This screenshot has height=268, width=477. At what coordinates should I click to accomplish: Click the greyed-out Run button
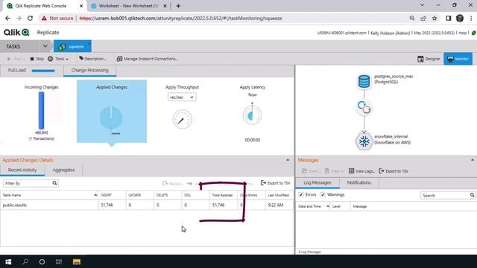point(15,59)
